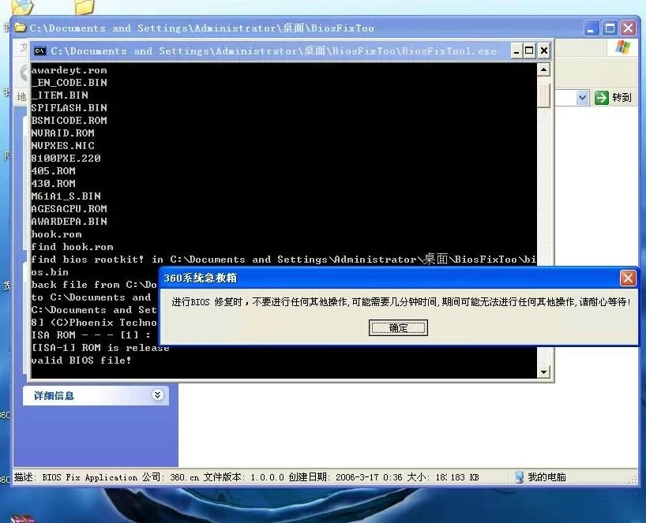Click the 'M61A1_S.BIN' console line
The image size is (646, 523).
[66, 196]
